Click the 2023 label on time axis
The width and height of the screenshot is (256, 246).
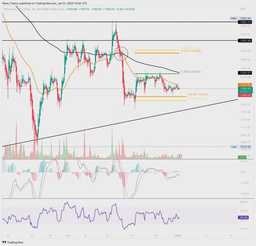[178, 236]
